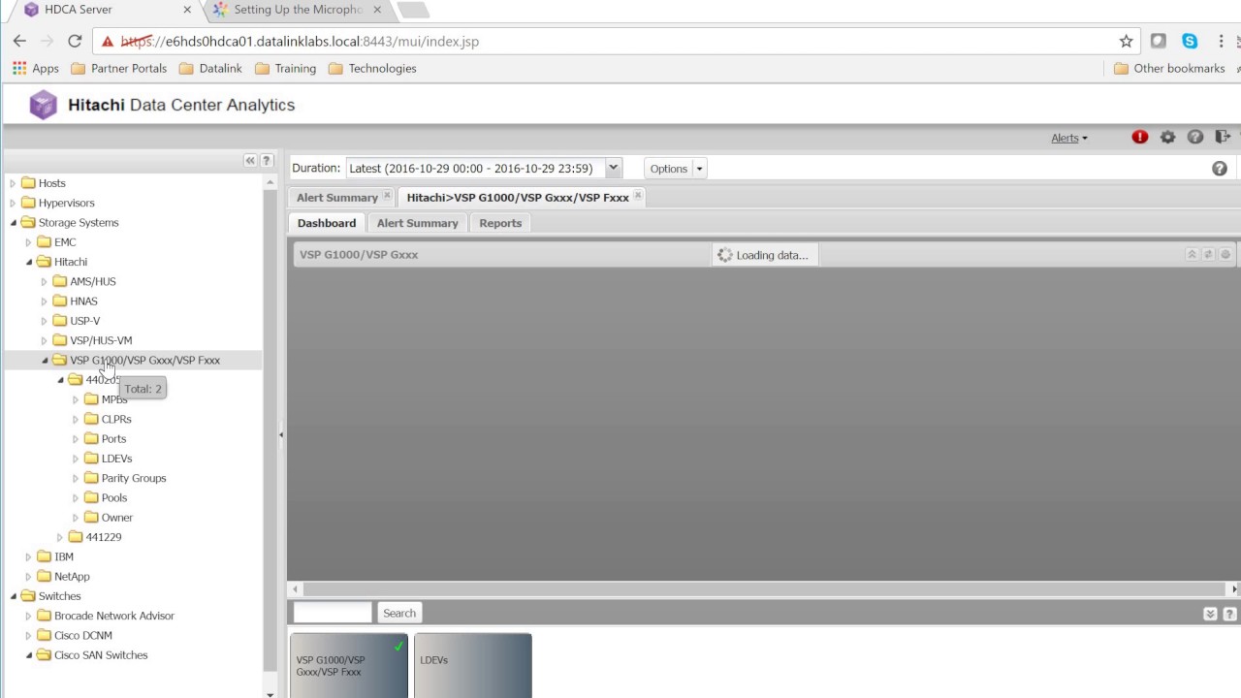Image resolution: width=1241 pixels, height=698 pixels.
Task: Select the NetApp tree item
Action: [x=72, y=577]
